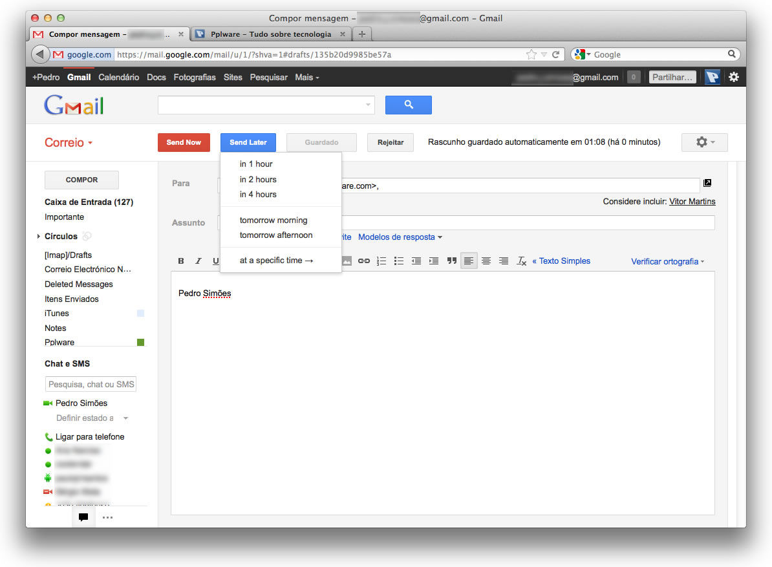772x567 pixels.
Task: Open the notifications counter showing 0
Action: point(634,78)
